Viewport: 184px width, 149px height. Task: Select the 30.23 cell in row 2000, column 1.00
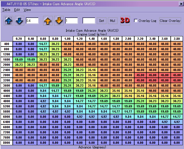click(67, 65)
